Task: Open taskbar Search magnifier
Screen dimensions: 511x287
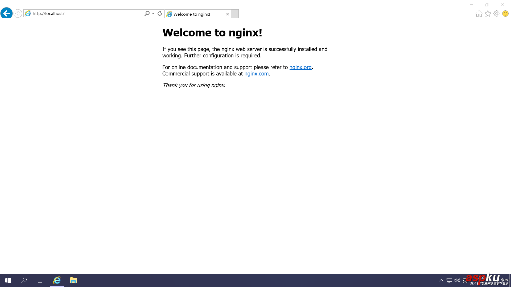Action: click(24, 280)
